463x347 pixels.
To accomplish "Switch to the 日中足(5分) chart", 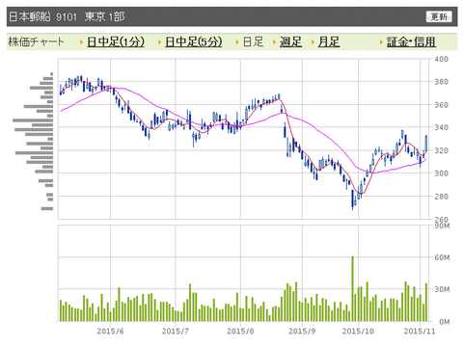I will pos(194,41).
